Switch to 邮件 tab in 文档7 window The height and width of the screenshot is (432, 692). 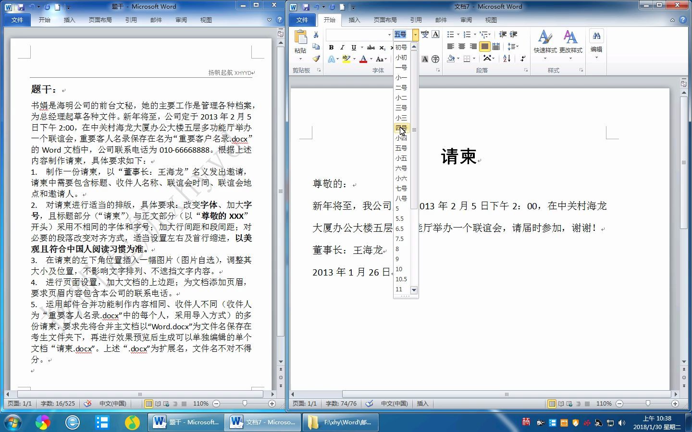tap(441, 20)
